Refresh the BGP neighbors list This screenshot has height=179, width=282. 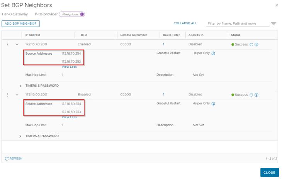pyautogui.click(x=14, y=159)
